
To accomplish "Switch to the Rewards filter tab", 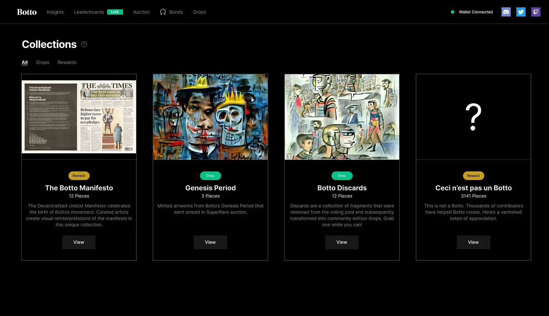I will (x=67, y=62).
